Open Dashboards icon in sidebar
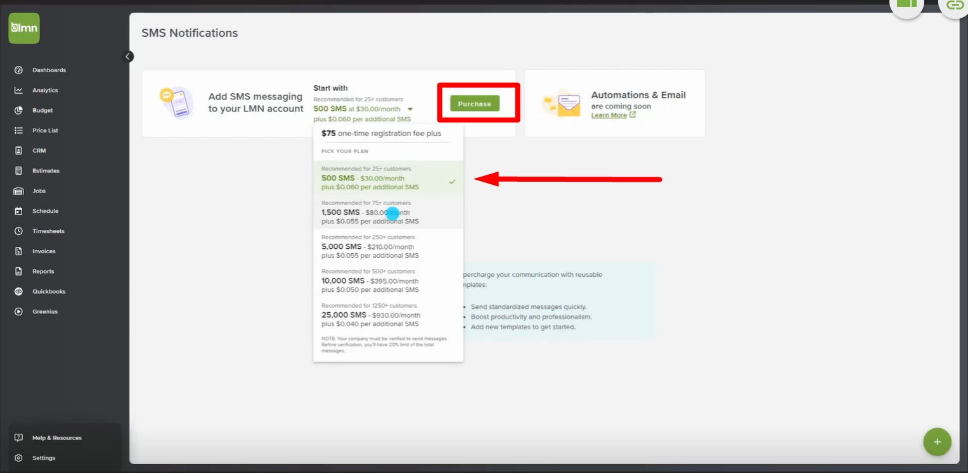 click(x=18, y=70)
